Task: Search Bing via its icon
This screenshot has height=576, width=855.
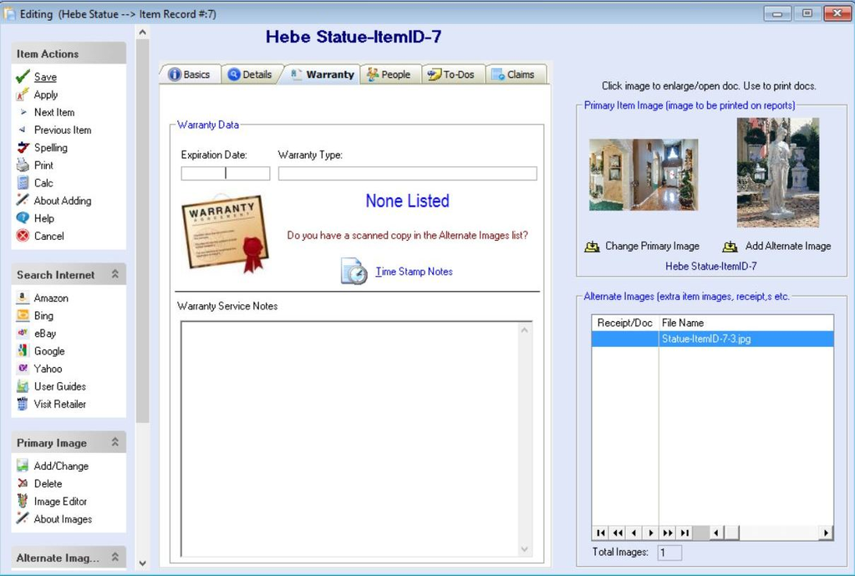Action: click(23, 315)
